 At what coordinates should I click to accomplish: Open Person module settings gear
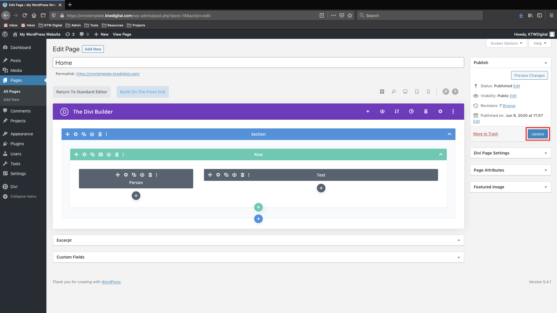[x=126, y=175]
